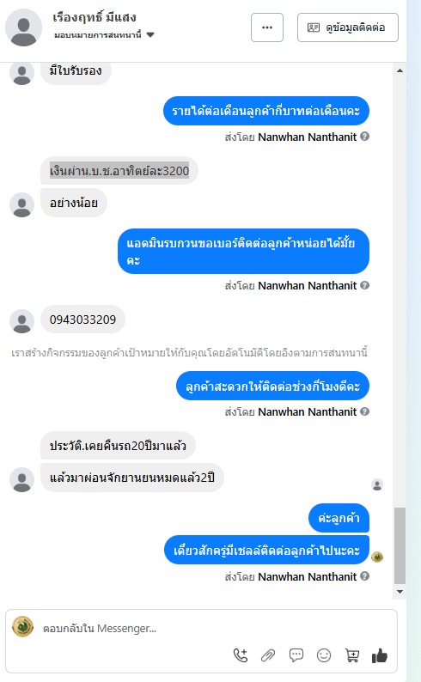The height and width of the screenshot is (682, 421).
Task: Click the help icon beside first Nanwhan Nanthanit
Action: [x=365, y=137]
